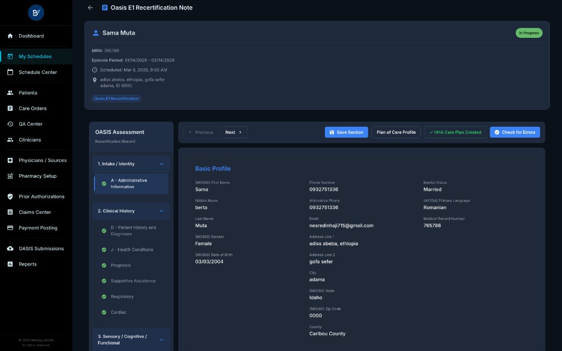
Task: Open Prior Authorizations
Action: (36, 196)
